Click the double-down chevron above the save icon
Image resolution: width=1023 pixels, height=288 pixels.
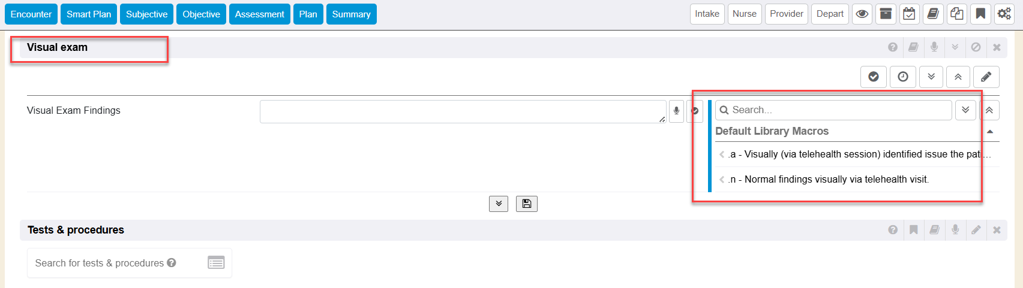coord(499,204)
